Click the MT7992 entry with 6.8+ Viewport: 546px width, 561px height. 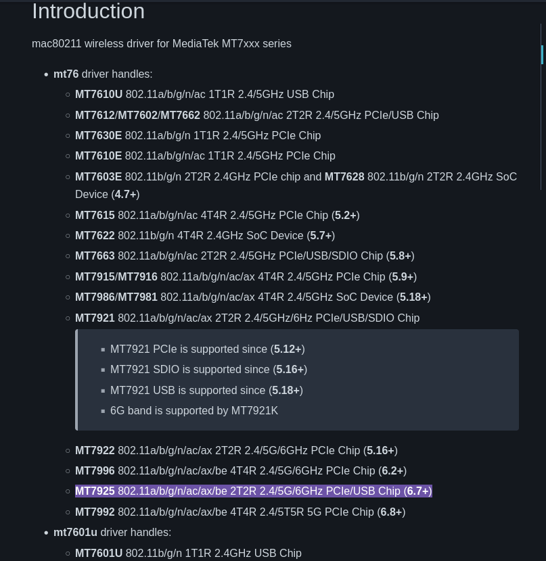click(240, 512)
